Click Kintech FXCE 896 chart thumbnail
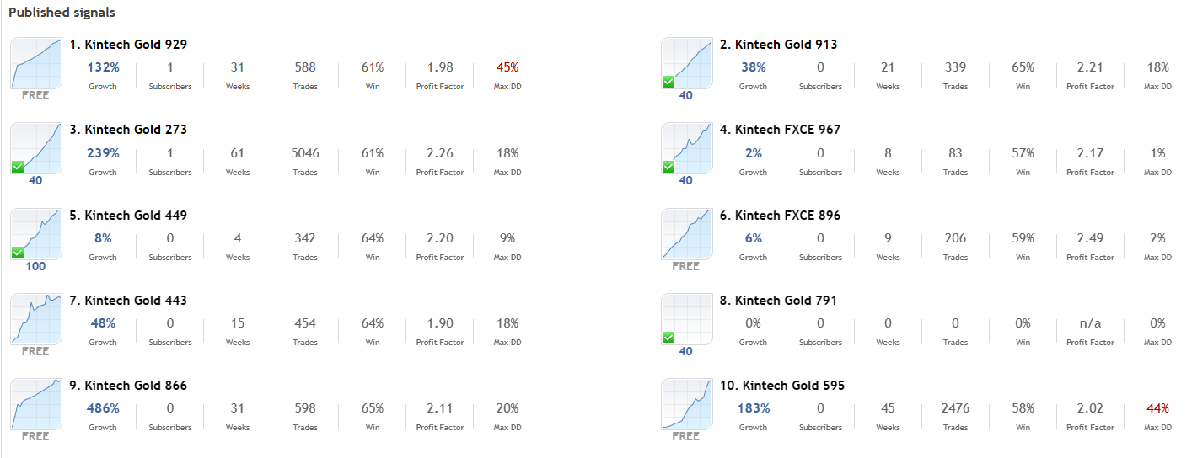 pos(686,233)
